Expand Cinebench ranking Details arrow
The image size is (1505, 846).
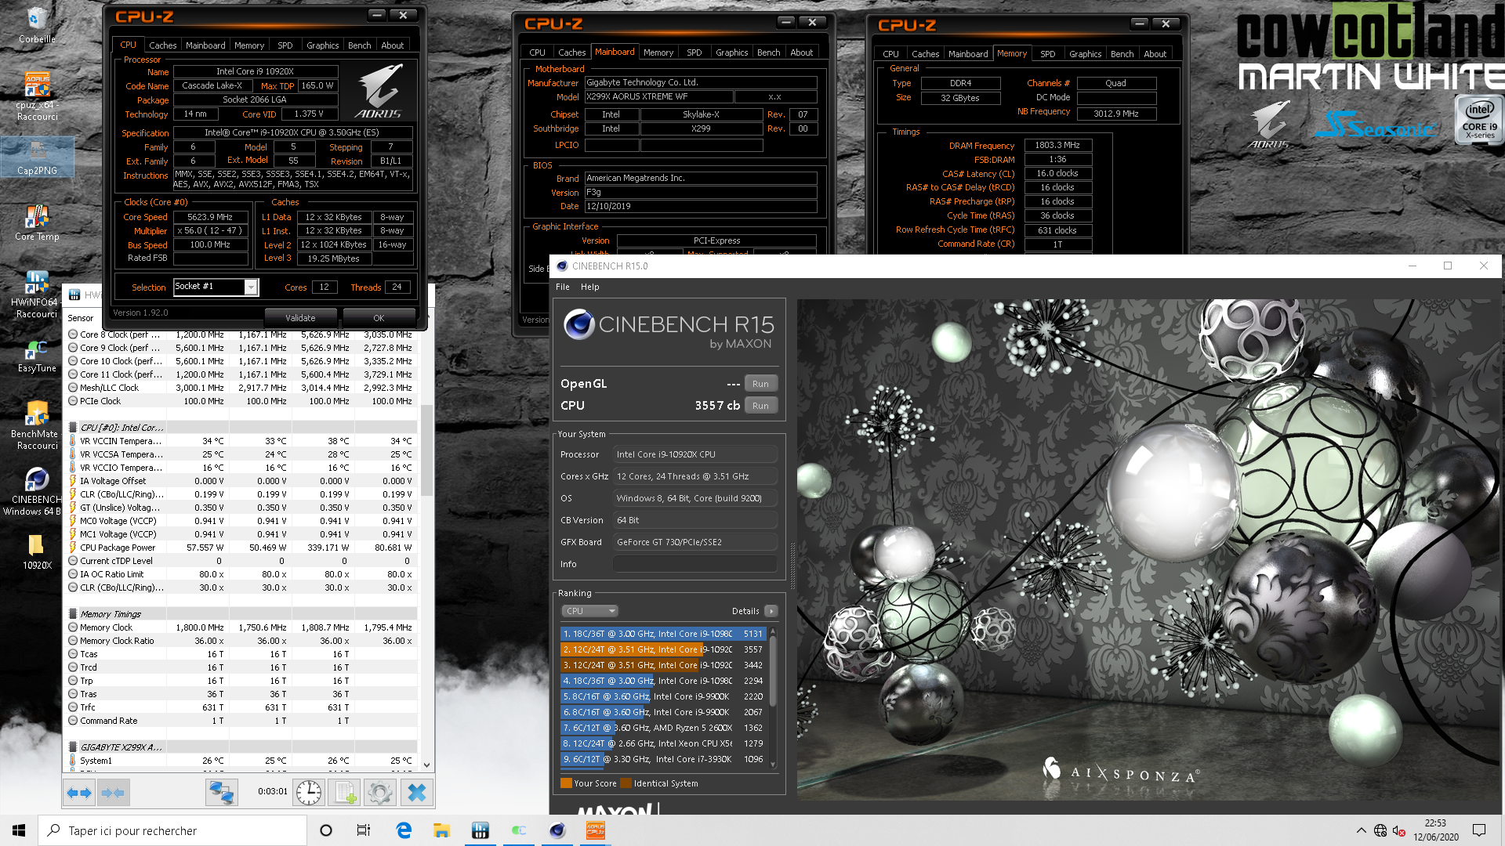point(771,611)
